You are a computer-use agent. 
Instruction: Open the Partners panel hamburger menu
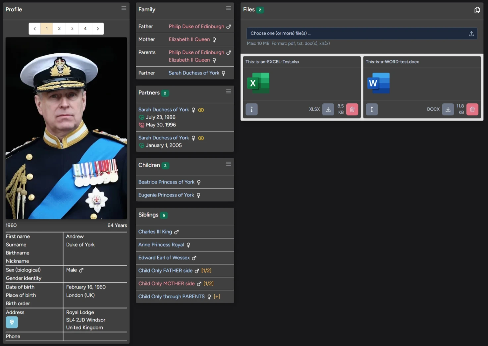click(228, 91)
